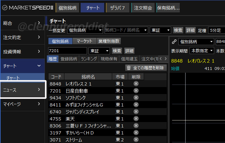The width and height of the screenshot is (225, 143).
Task: Click top 検索 button beside 東証
Action: coord(178,30)
